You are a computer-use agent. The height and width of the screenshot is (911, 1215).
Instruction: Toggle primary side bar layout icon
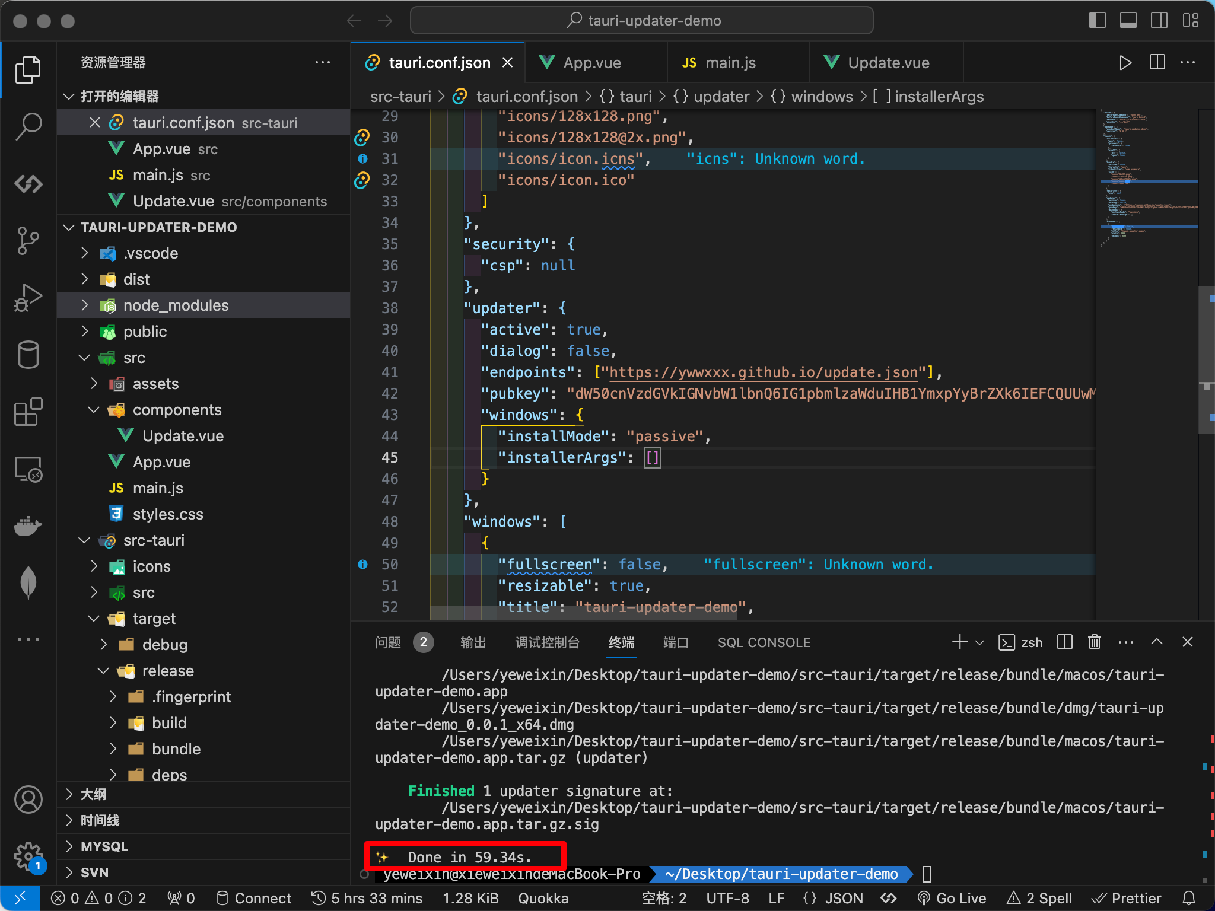pyautogui.click(x=1098, y=21)
